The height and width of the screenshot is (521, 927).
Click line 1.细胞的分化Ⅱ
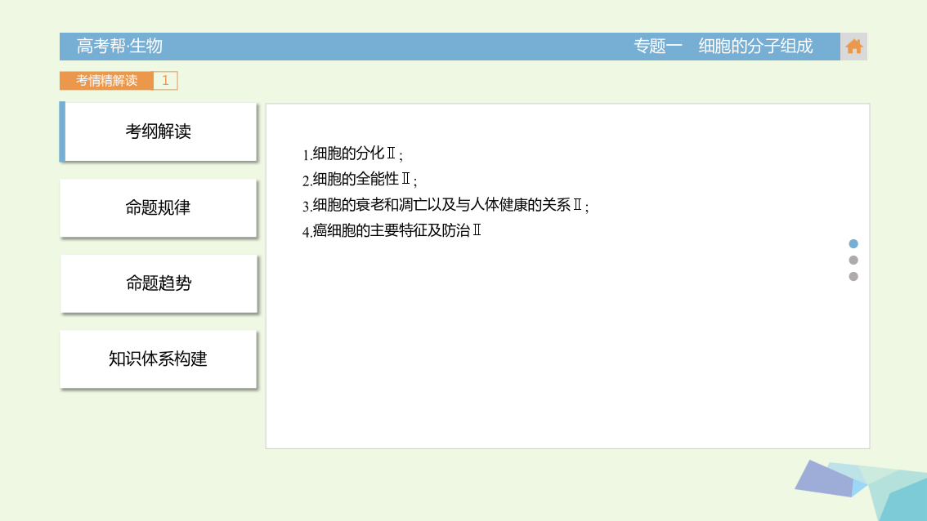(352, 154)
